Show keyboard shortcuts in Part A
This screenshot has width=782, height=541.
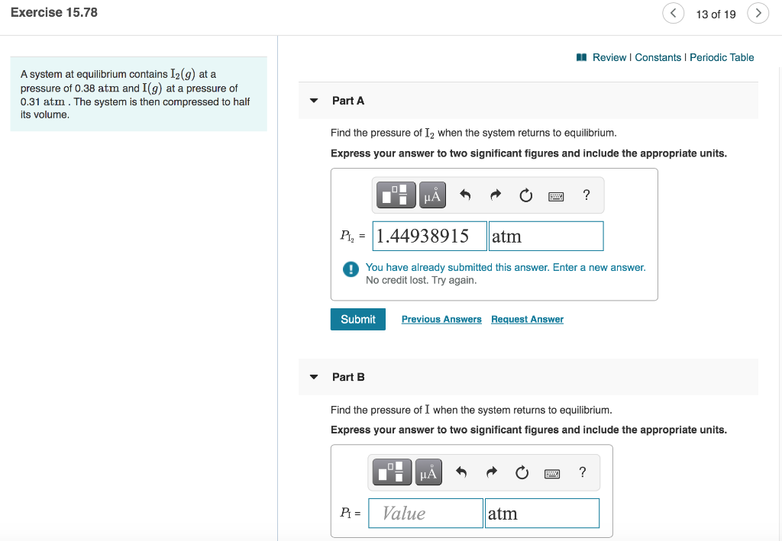556,196
